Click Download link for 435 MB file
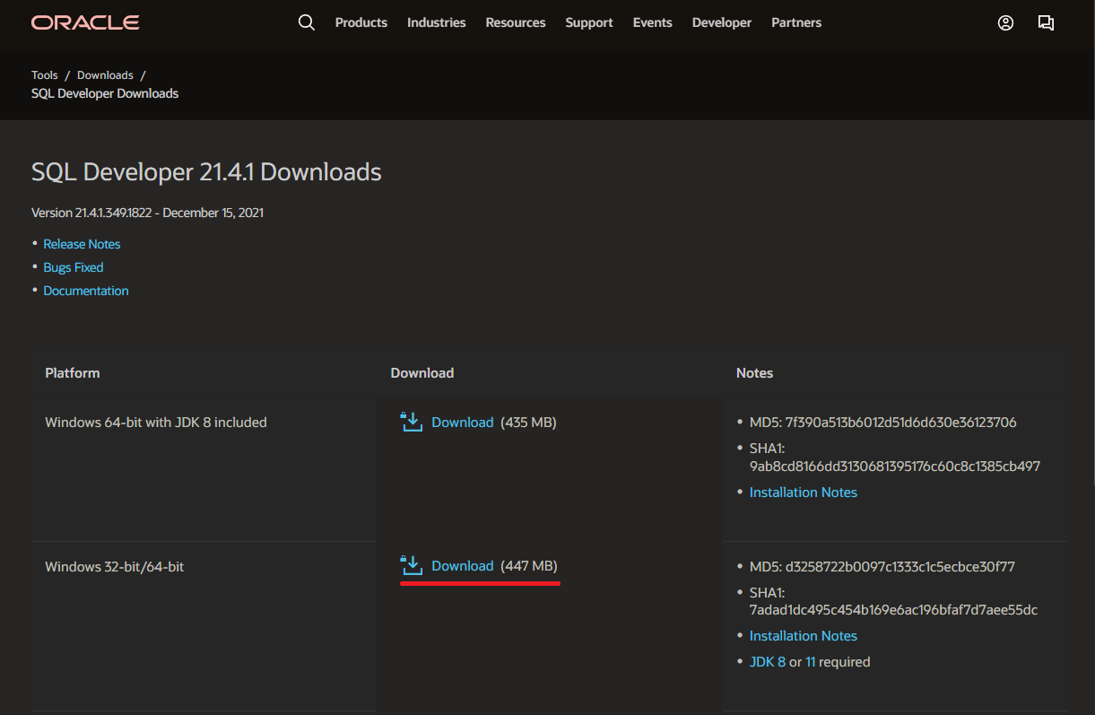Viewport: 1095px width, 715px height. [x=463, y=422]
